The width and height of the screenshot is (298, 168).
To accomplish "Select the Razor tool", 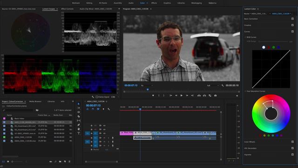I will pos(79,116).
